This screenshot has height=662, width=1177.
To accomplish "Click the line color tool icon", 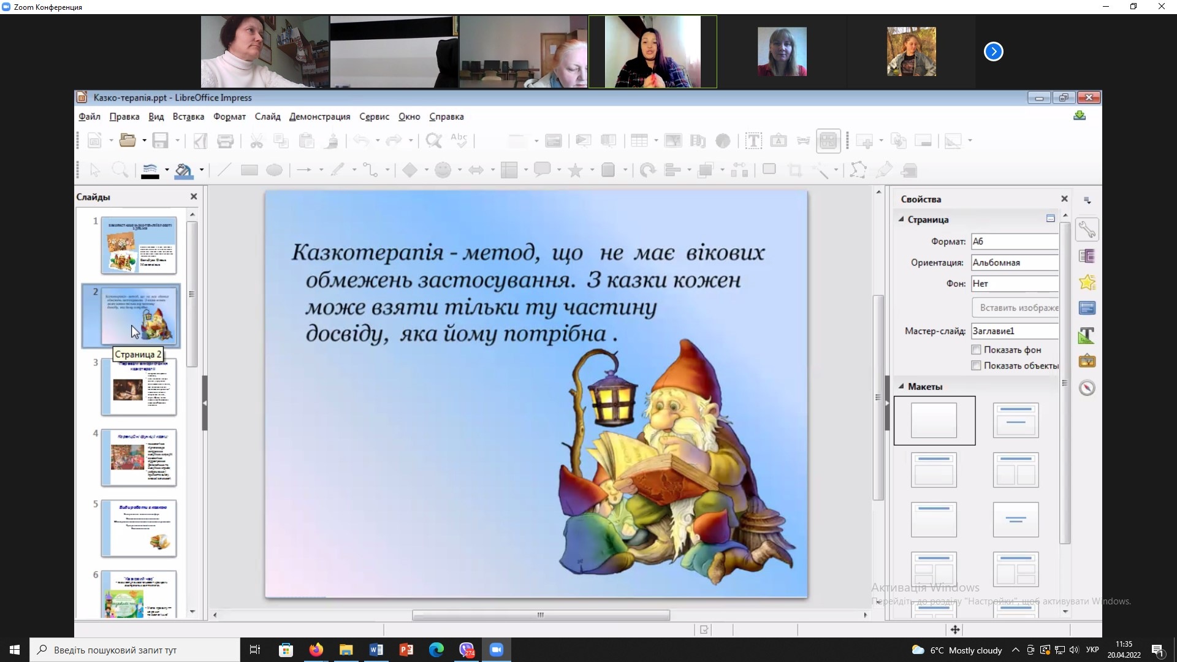I will tap(150, 170).
